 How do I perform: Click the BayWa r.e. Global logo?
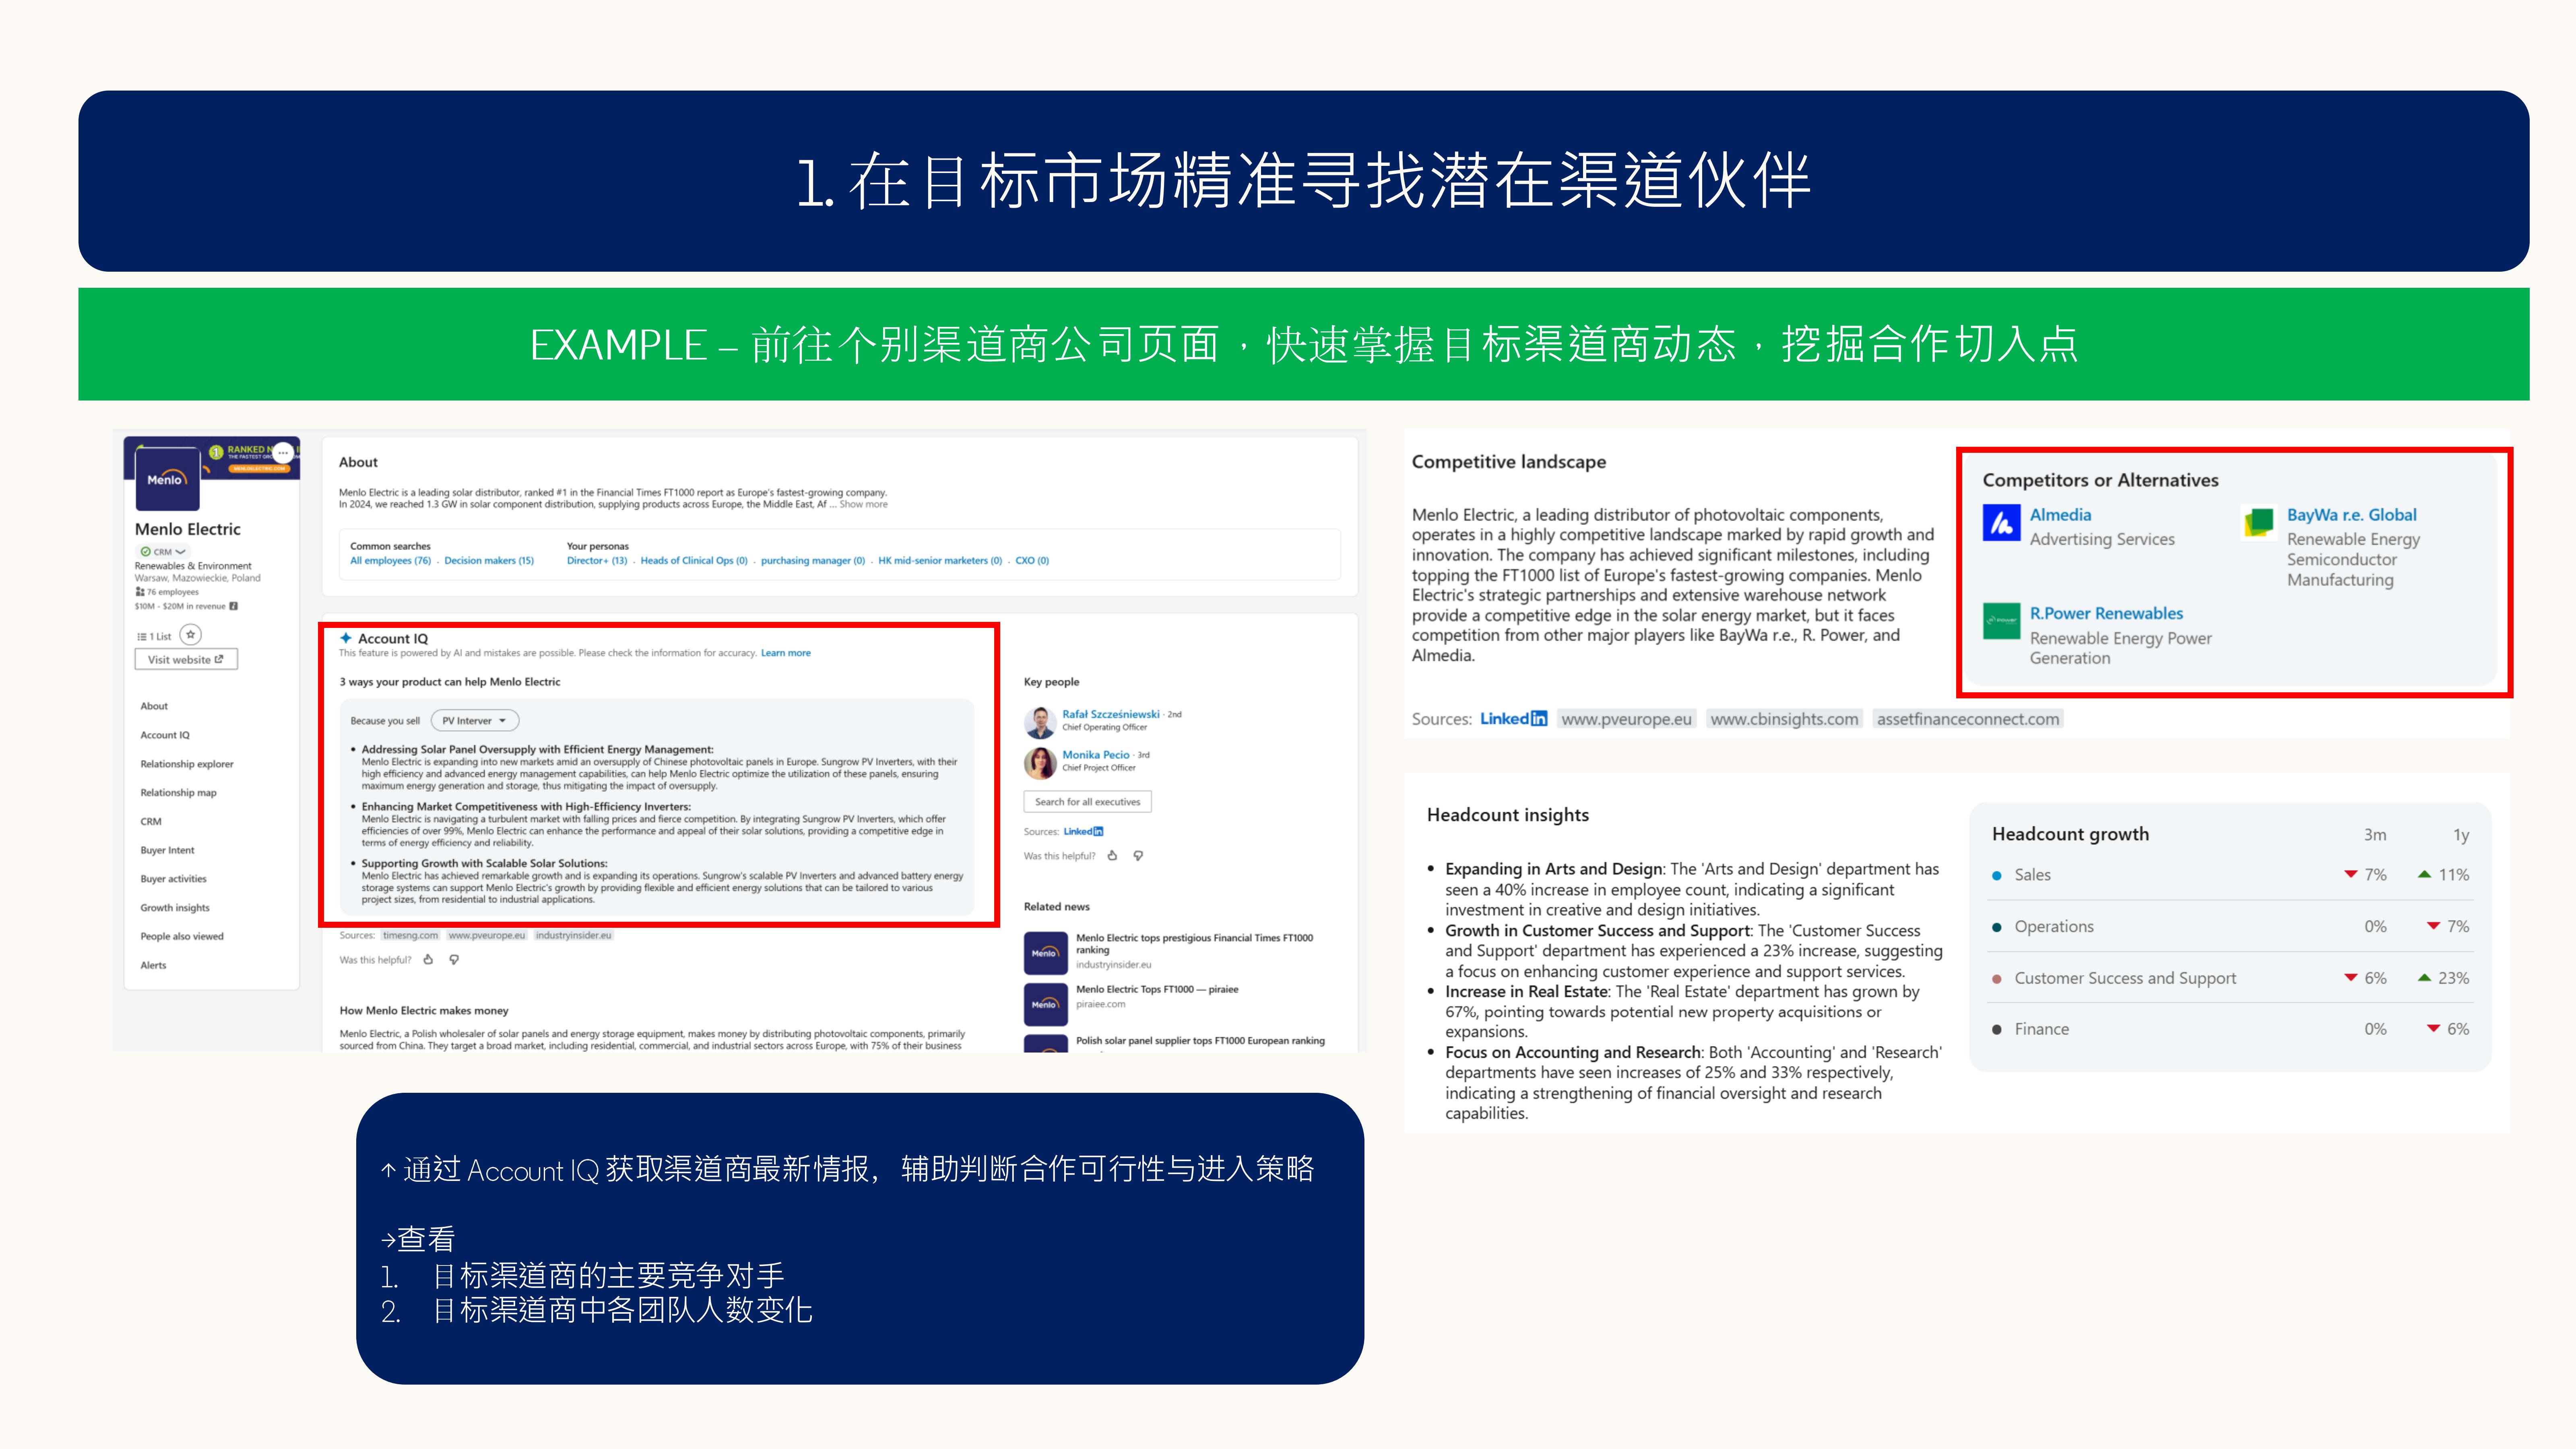pyautogui.click(x=2259, y=523)
